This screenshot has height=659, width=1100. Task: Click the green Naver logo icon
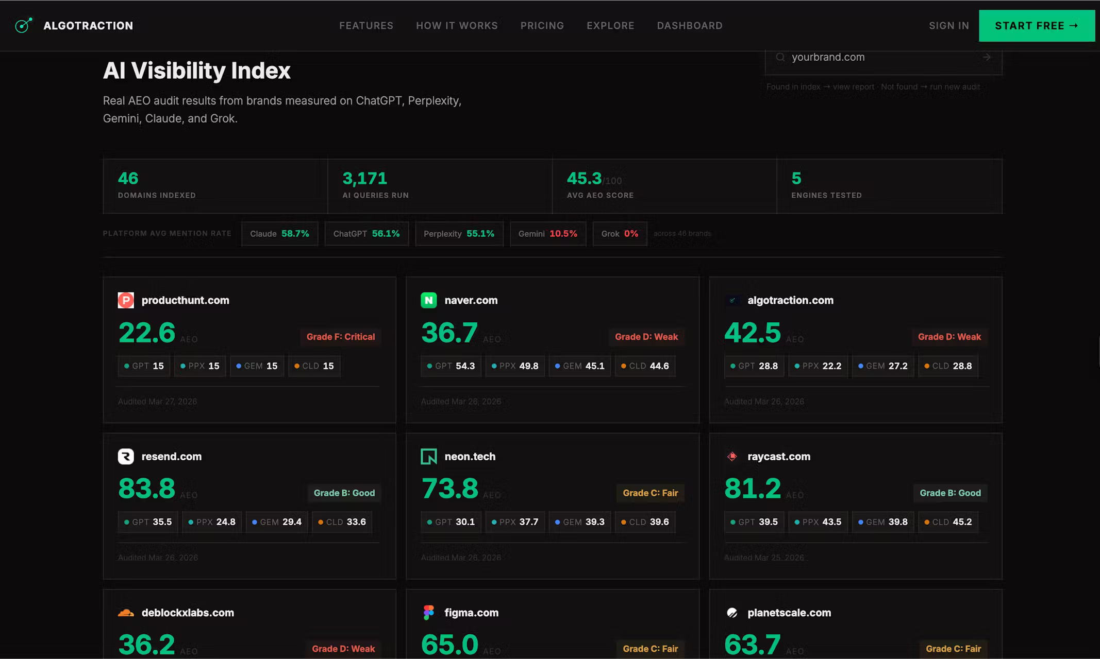coord(429,300)
